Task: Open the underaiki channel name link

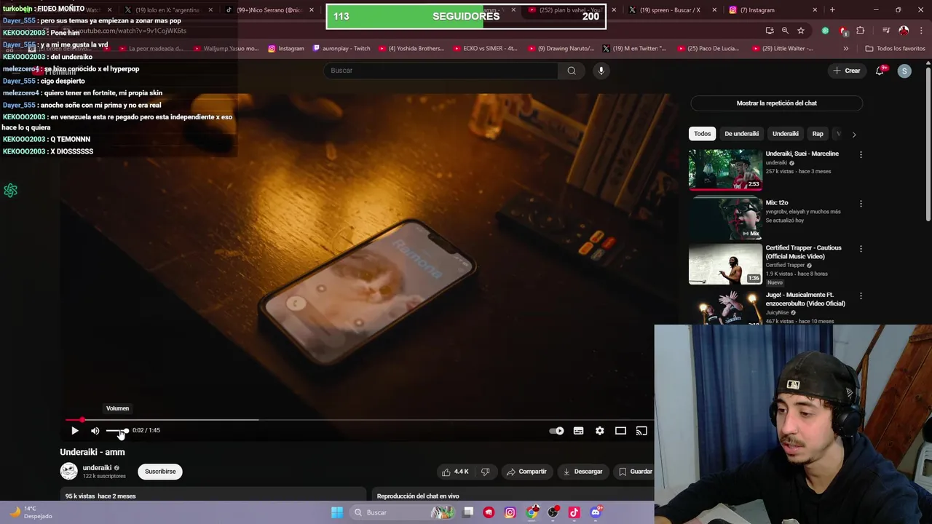Action: coord(97,468)
